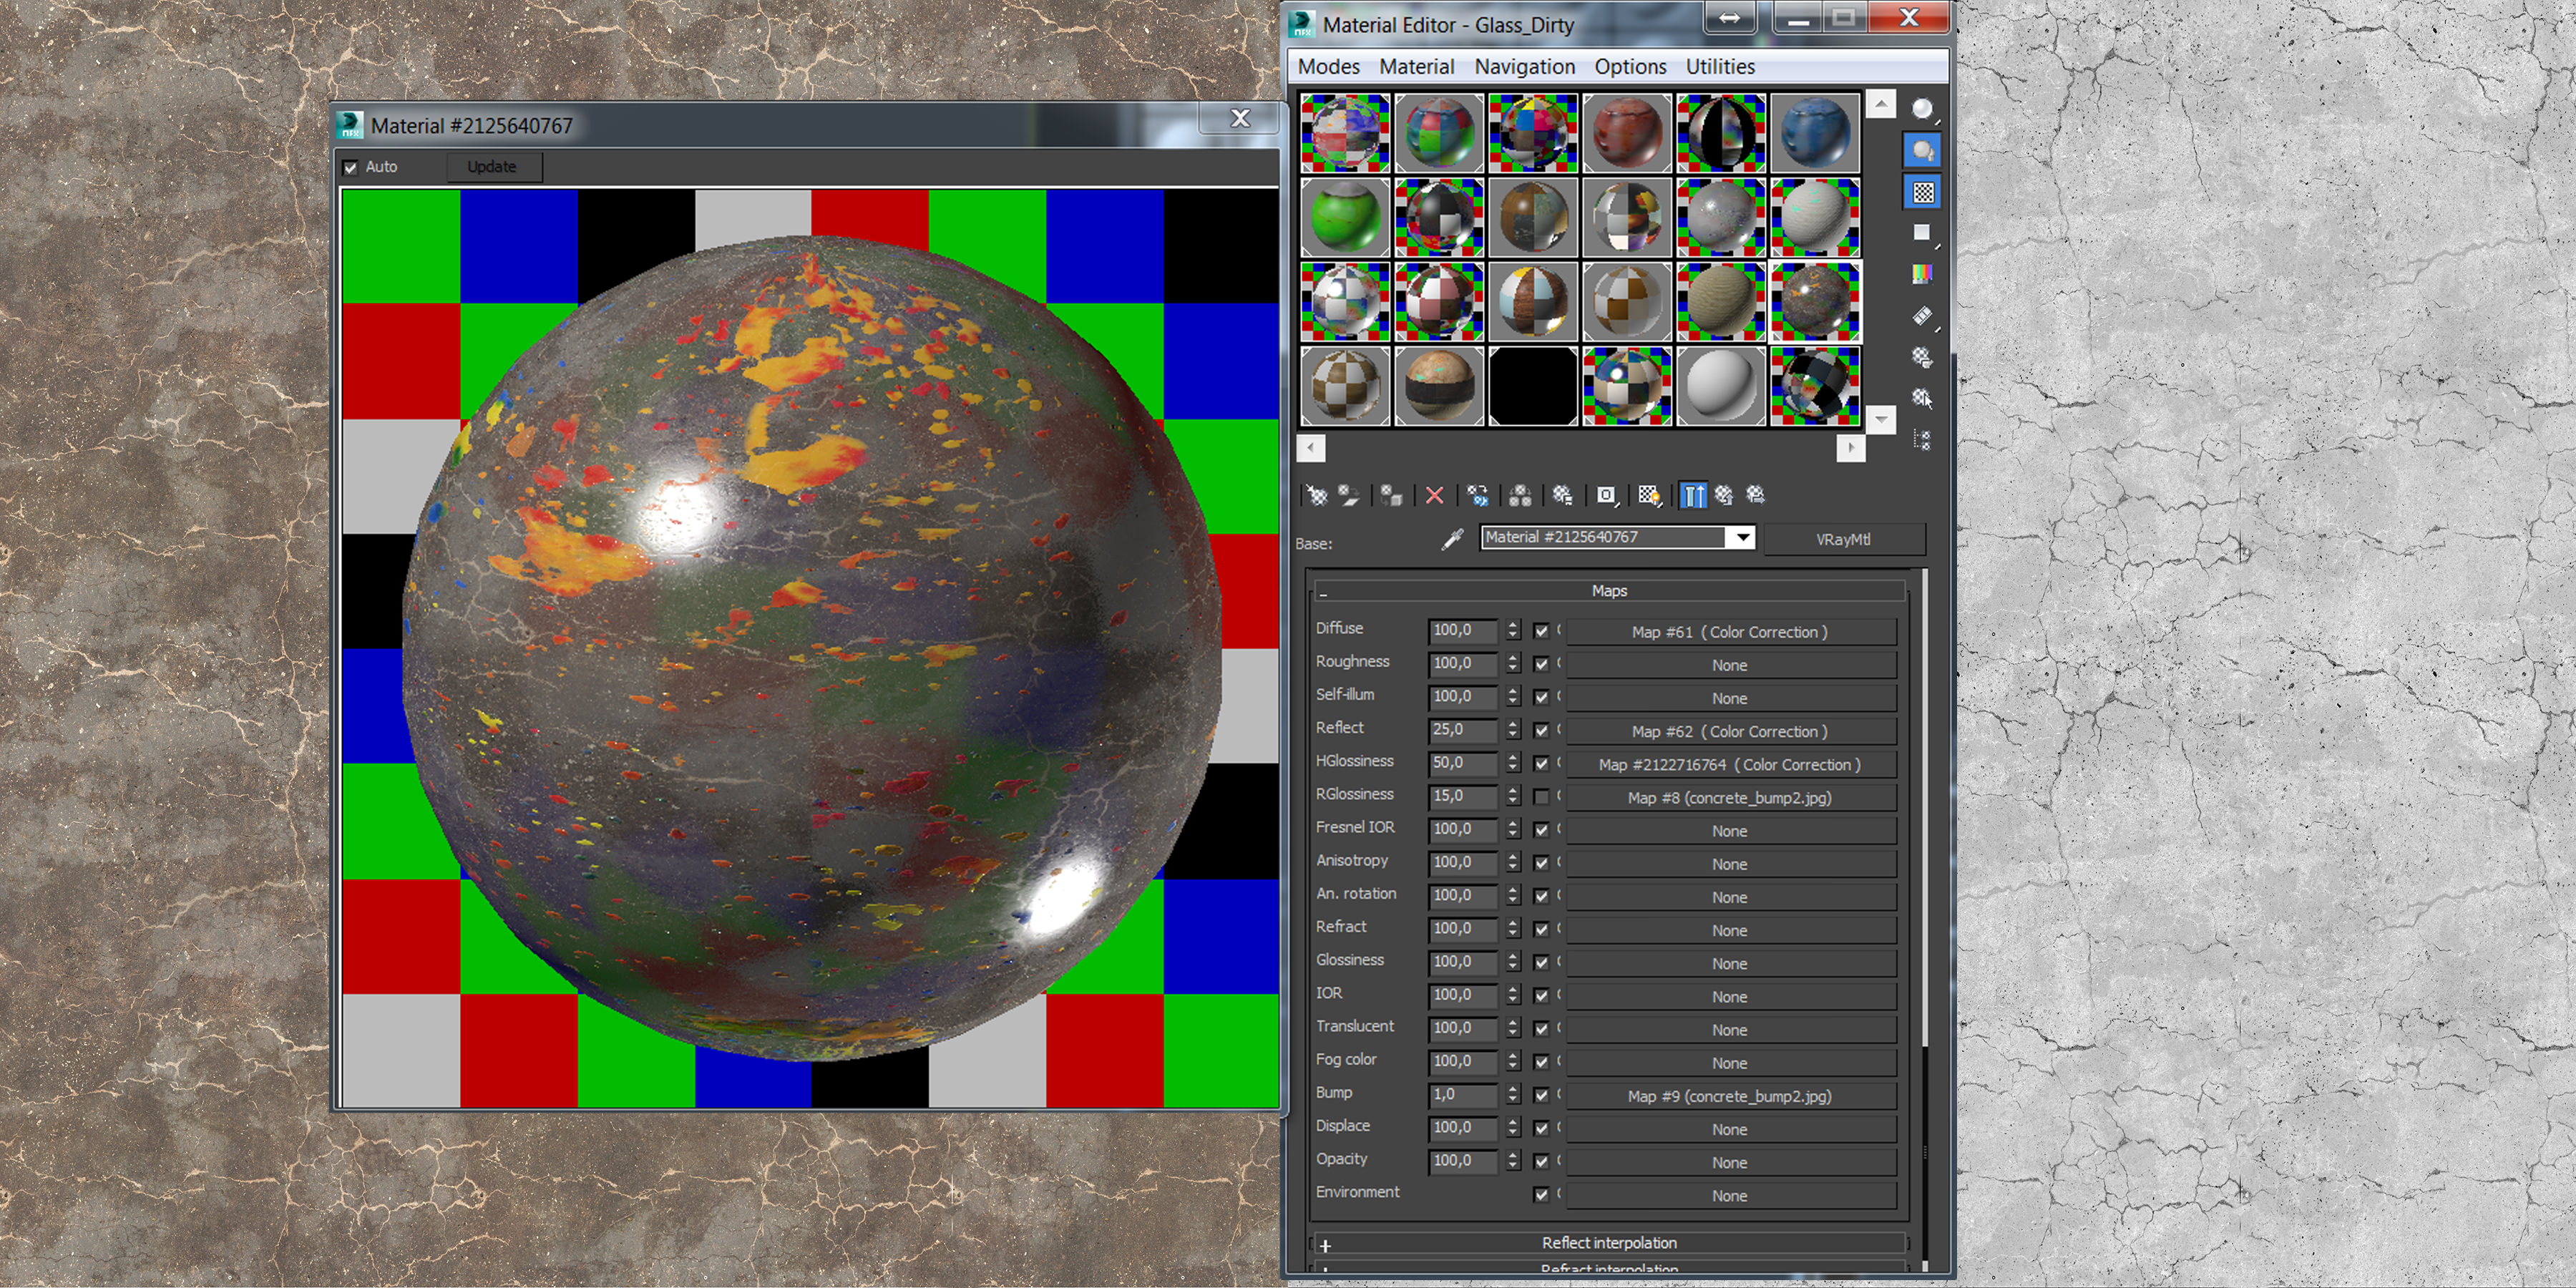Toggle checkered Background preview button
Screen dimensions: 2576x1288
1922,192
